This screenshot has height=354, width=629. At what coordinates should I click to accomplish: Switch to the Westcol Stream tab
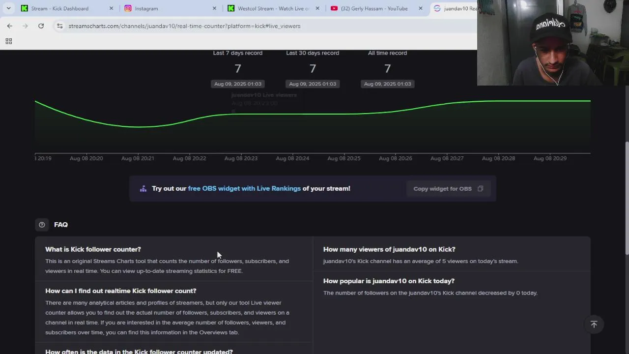pyautogui.click(x=273, y=8)
